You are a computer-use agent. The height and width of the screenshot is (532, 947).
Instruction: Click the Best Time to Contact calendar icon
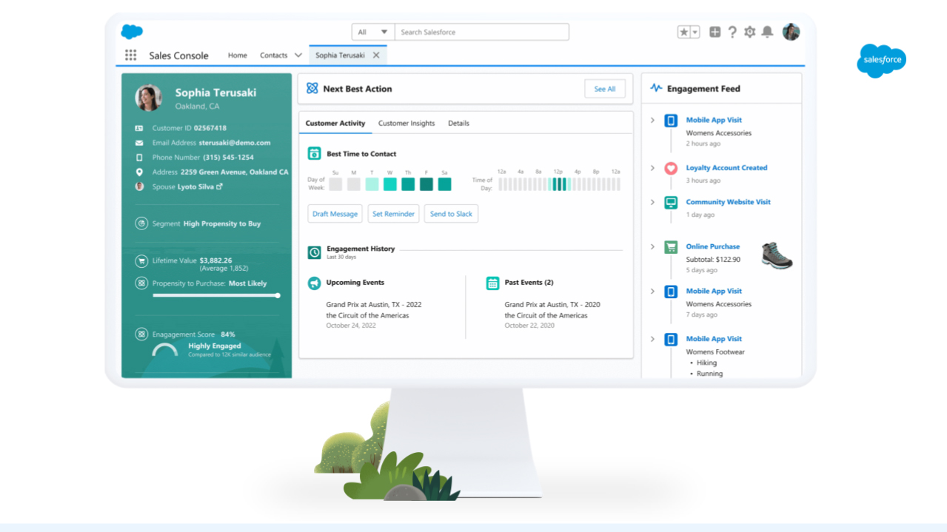[314, 154]
